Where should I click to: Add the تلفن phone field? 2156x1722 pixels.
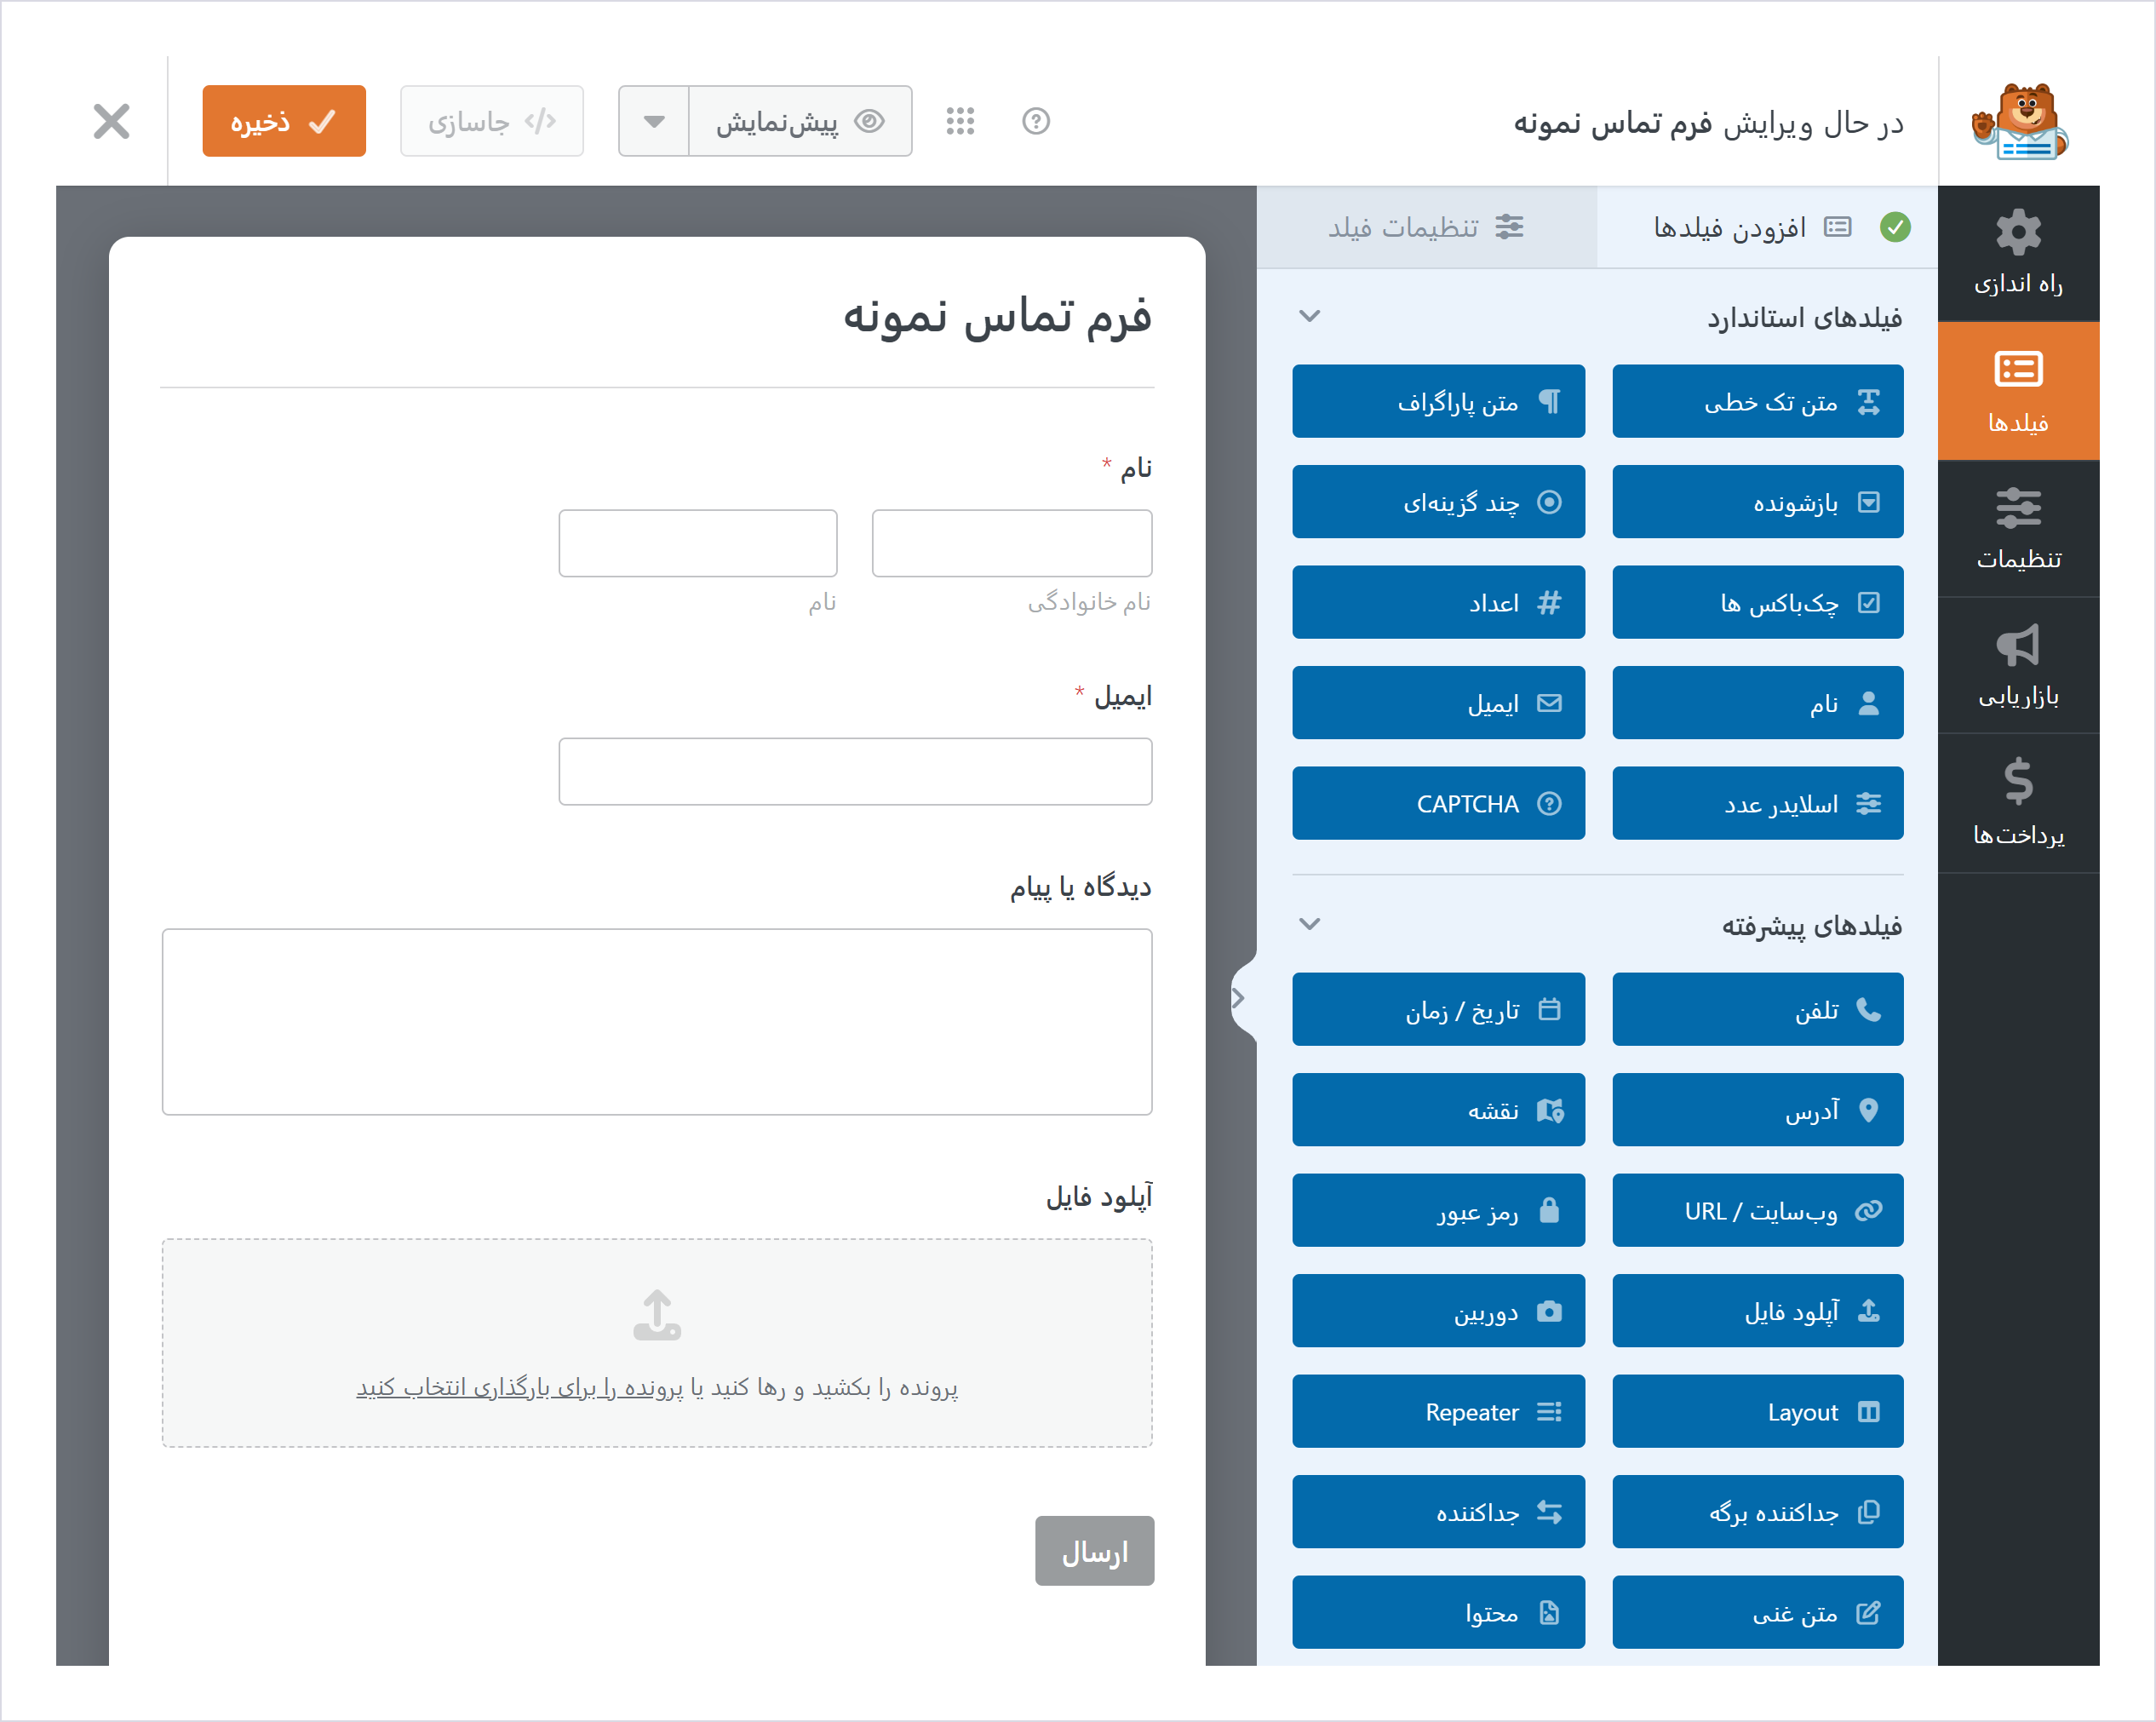pyautogui.click(x=1757, y=1009)
